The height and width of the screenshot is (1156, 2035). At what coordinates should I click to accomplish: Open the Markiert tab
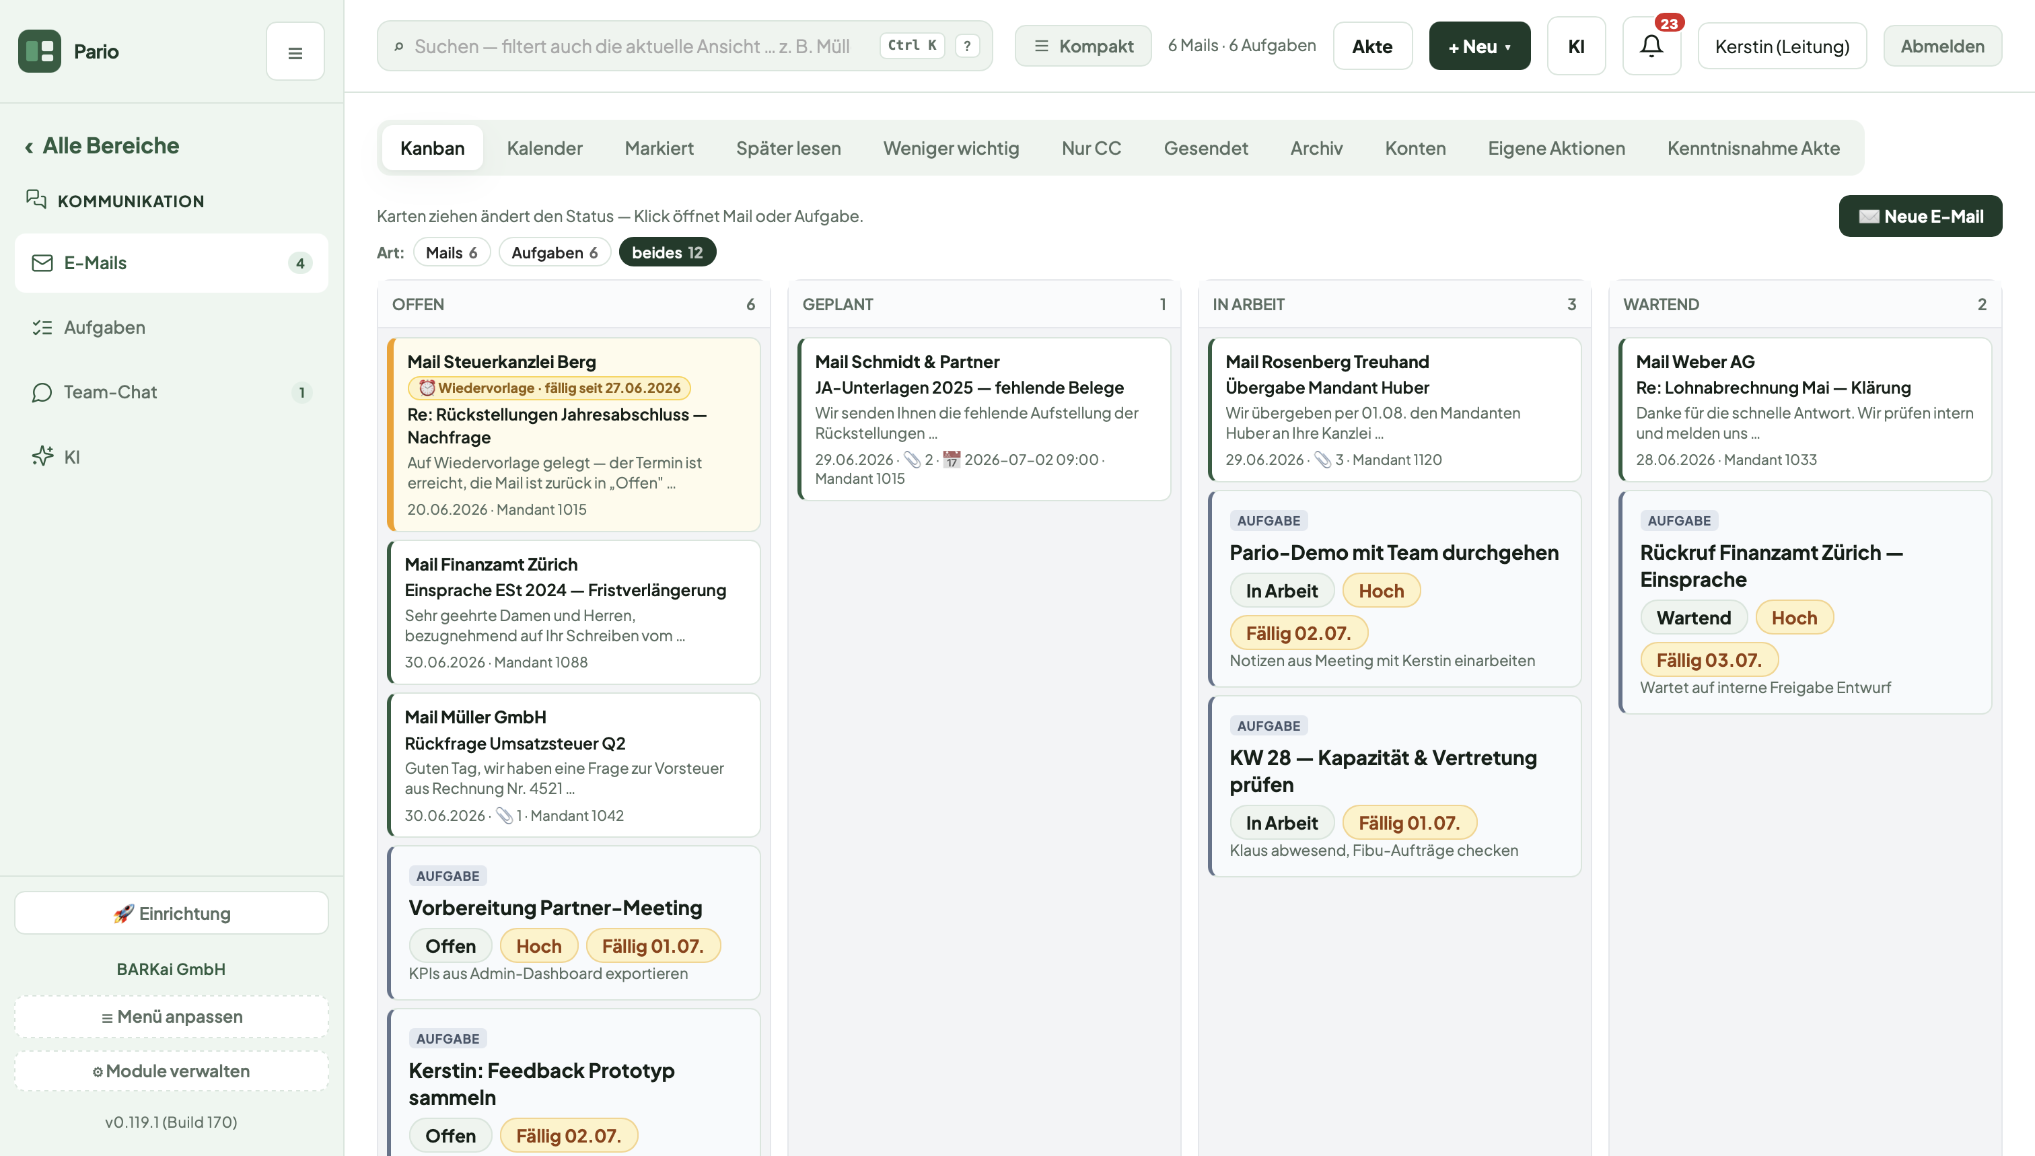(x=659, y=147)
